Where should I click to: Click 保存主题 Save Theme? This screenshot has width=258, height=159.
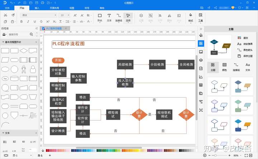point(245,56)
